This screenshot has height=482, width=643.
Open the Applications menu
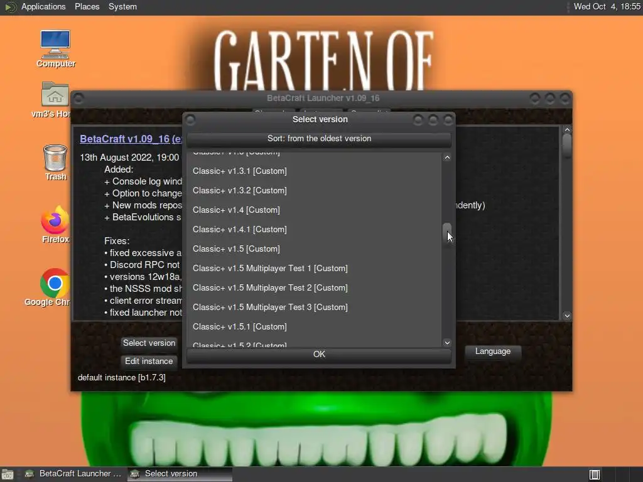click(x=43, y=7)
